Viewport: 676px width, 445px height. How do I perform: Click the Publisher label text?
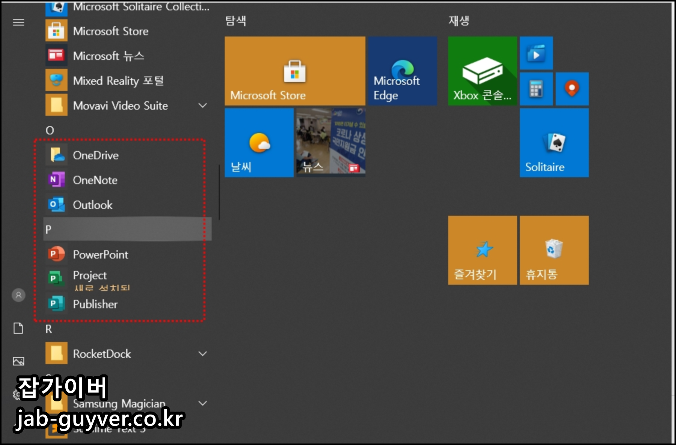pyautogui.click(x=95, y=304)
